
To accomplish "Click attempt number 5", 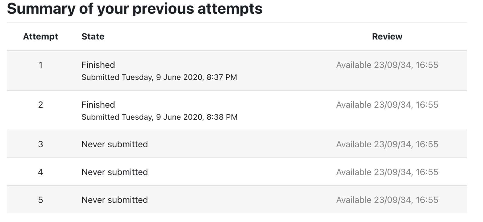I will (40, 200).
